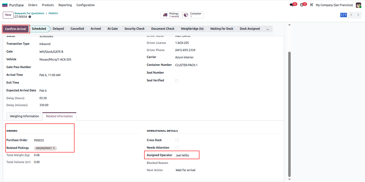Set status to Arrived

(x=96, y=29)
